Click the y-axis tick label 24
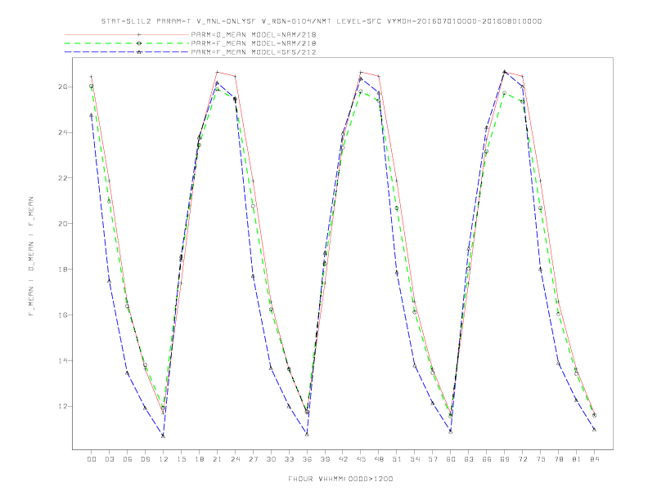The width and height of the screenshot is (648, 500). click(63, 132)
